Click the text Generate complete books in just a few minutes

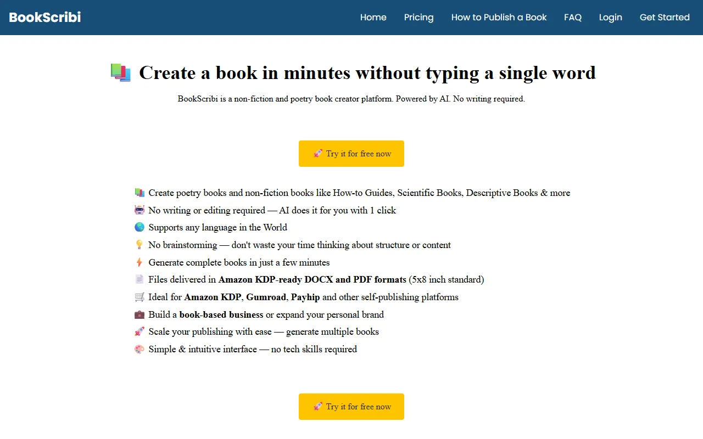239,262
